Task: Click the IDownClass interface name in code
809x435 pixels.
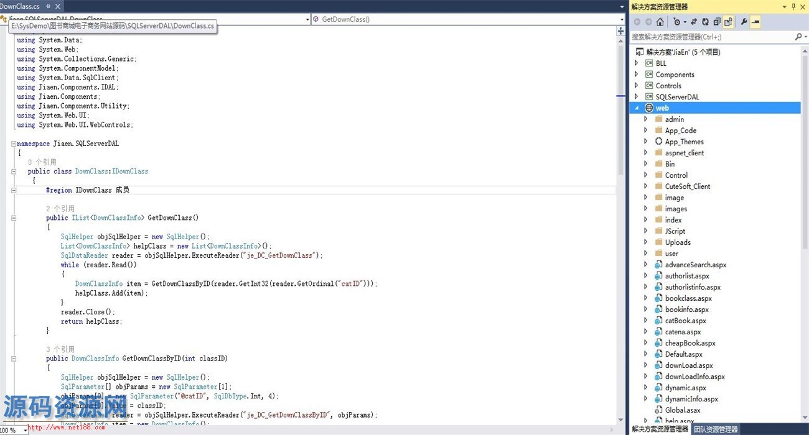Action: click(130, 172)
